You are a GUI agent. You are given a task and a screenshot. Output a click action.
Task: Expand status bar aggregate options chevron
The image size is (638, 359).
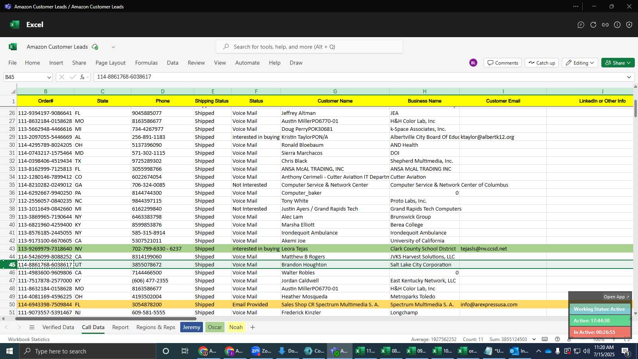534,339
